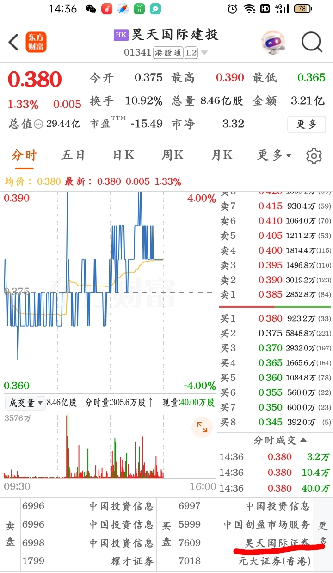333x573 pixels.
Task: Select 买2 price 0.375 row
Action: (275, 333)
